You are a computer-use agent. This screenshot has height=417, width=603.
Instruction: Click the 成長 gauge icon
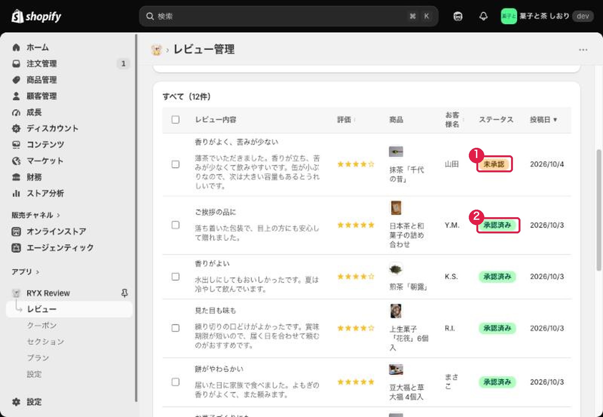(x=16, y=112)
